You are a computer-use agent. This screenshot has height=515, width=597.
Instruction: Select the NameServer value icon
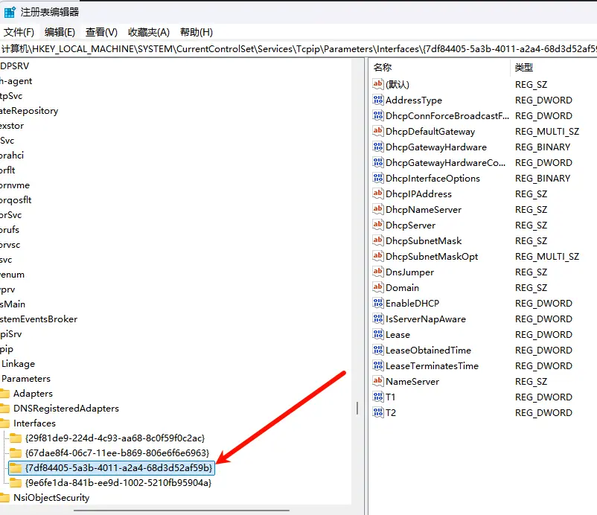(377, 381)
